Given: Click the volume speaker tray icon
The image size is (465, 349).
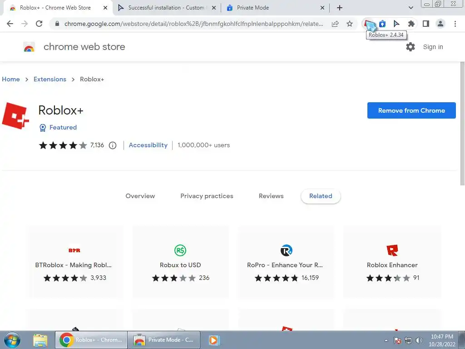Looking at the screenshot, I should click(x=419, y=340).
